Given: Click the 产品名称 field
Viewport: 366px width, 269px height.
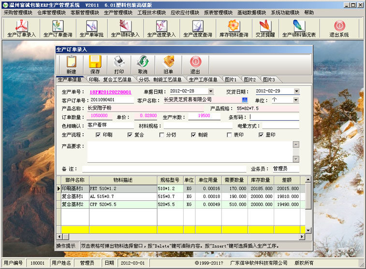Looking at the screenshot, I should [146, 108].
